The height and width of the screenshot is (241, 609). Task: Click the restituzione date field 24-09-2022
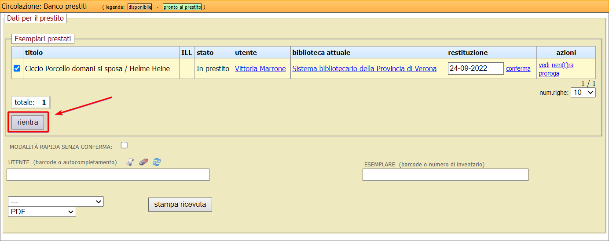point(475,68)
